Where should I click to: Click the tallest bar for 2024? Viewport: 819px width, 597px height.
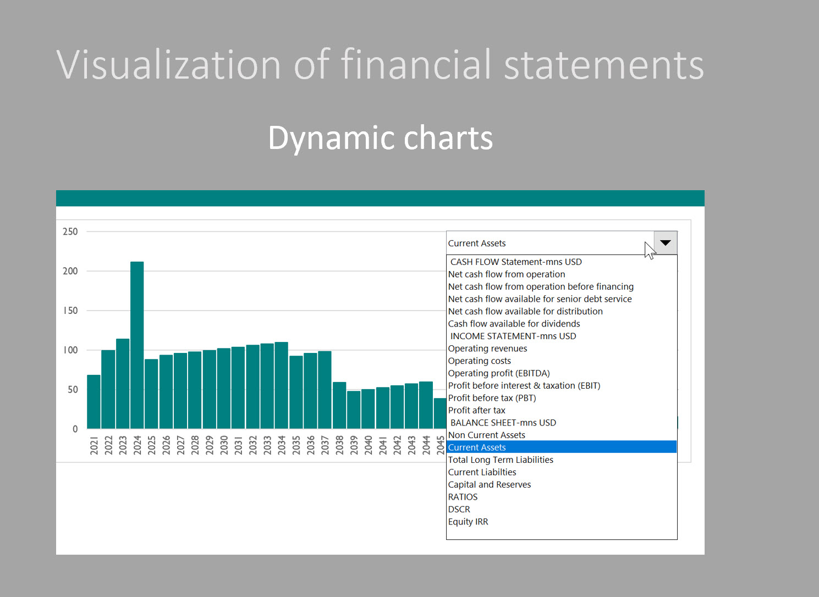(137, 345)
